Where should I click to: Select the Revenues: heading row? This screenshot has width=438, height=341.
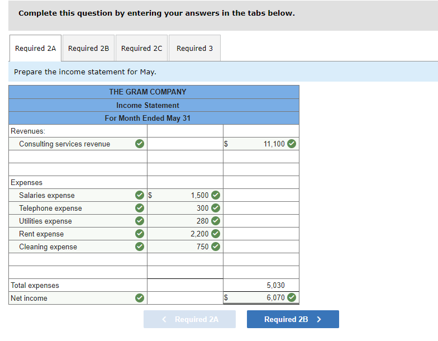(154, 131)
